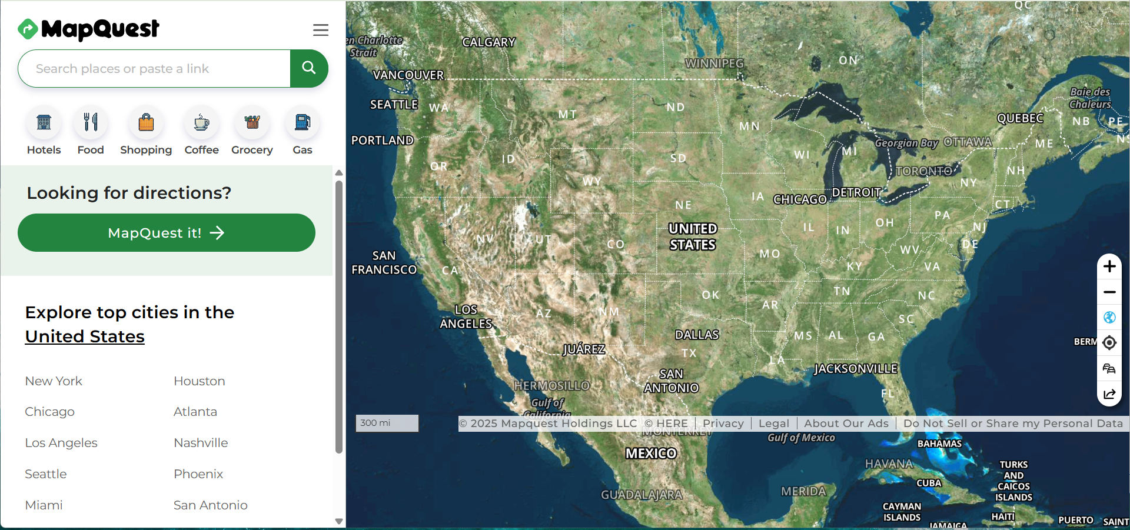This screenshot has height=530, width=1130.
Task: Open the United States link
Action: [x=84, y=336]
